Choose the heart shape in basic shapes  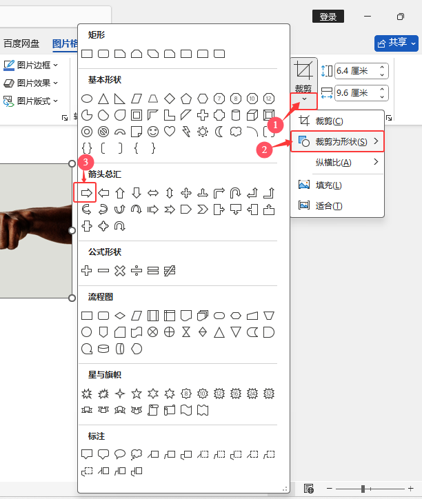click(x=170, y=132)
